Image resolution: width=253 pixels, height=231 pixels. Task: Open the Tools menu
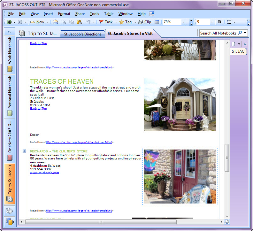[94, 14]
